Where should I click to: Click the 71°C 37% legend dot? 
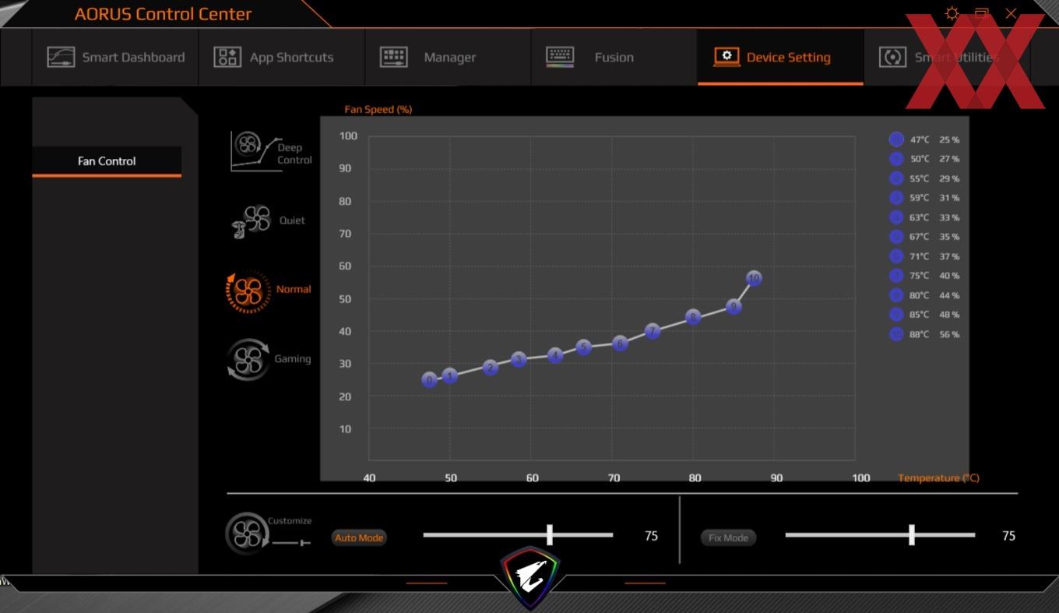[x=896, y=256]
